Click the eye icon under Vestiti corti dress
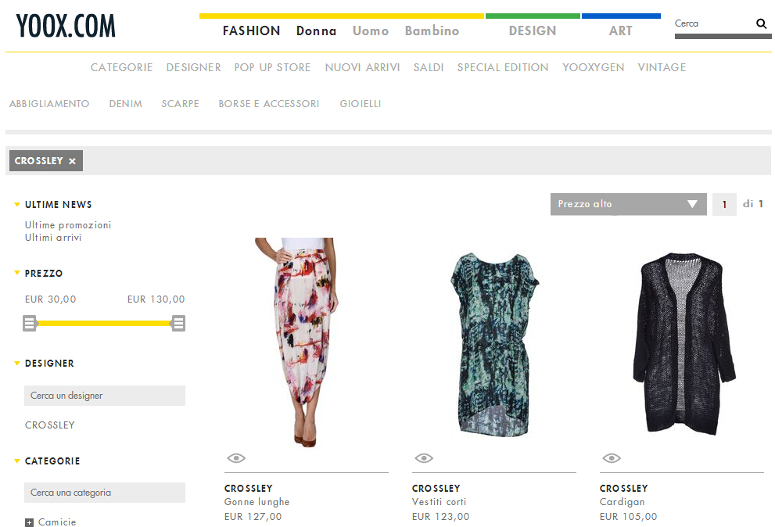This screenshot has width=775, height=527. pos(424,458)
